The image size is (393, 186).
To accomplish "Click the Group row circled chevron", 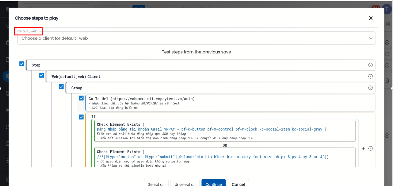I will click(x=370, y=88).
